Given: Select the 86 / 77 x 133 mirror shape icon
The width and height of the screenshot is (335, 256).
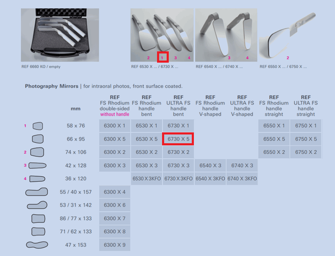Looking at the screenshot, I should 38,218.
